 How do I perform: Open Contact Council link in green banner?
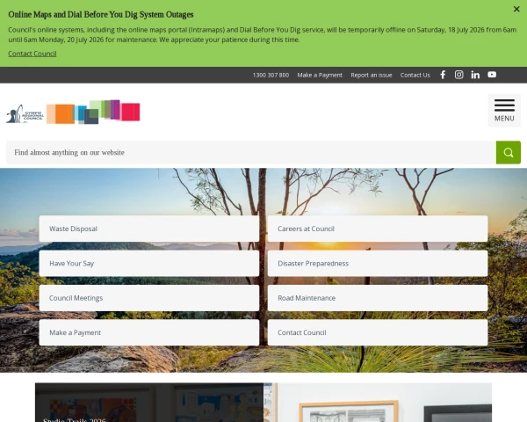pos(32,54)
